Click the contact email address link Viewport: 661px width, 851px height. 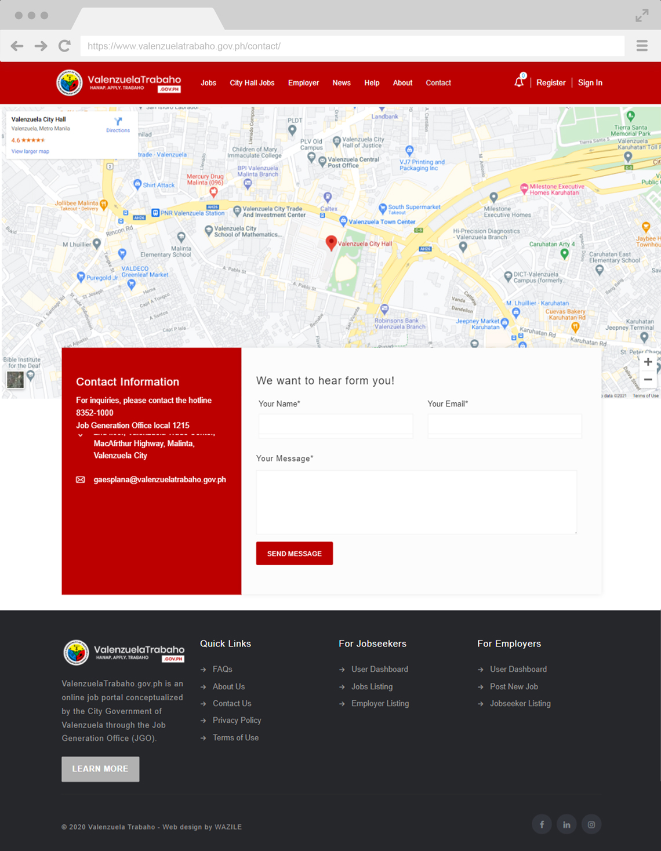pyautogui.click(x=160, y=479)
